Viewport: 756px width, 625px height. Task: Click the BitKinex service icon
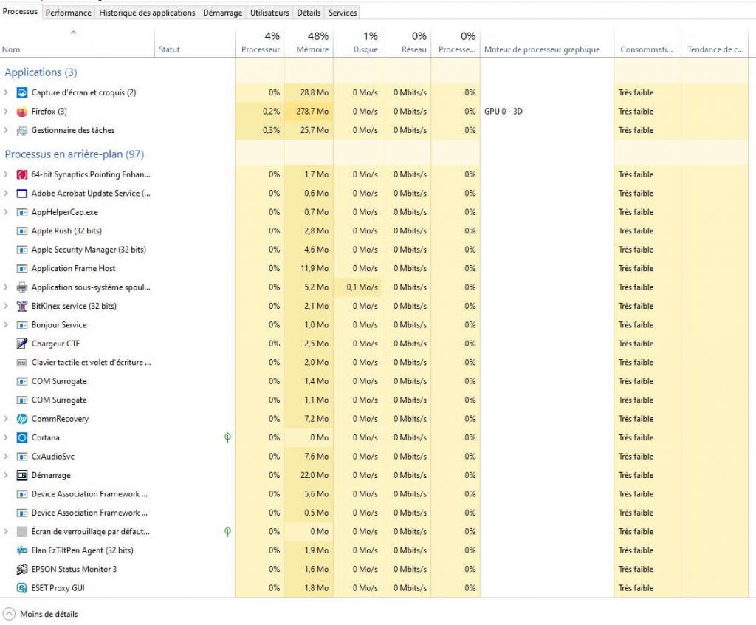(21, 307)
